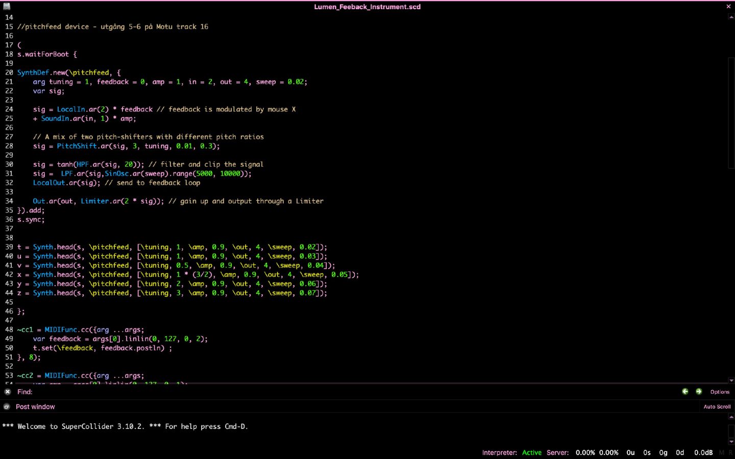Viewport: 735px width, 459px height.
Task: Open the Options menu in the Find bar
Action: [x=720, y=392]
